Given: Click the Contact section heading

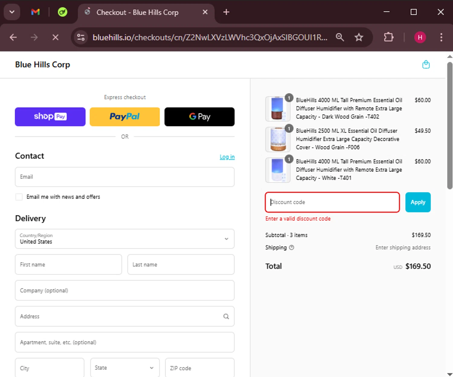Looking at the screenshot, I should click(30, 156).
